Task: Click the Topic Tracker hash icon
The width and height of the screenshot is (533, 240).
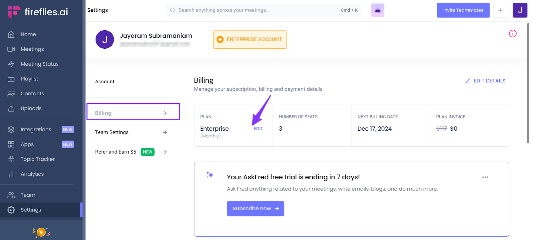Action: pos(11,159)
